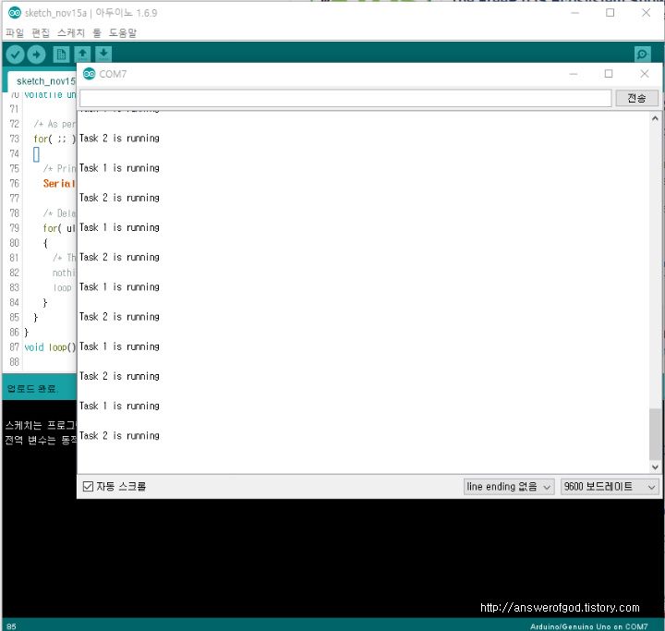Click the 업로드 완료 status message
The height and width of the screenshot is (631, 665).
[x=31, y=388]
